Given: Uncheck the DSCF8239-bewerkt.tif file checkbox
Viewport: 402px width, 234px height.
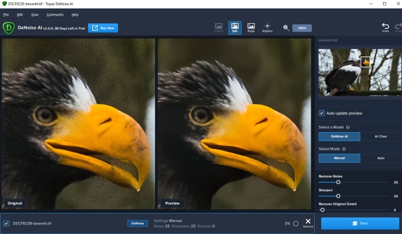Looking at the screenshot, I should click(6, 223).
